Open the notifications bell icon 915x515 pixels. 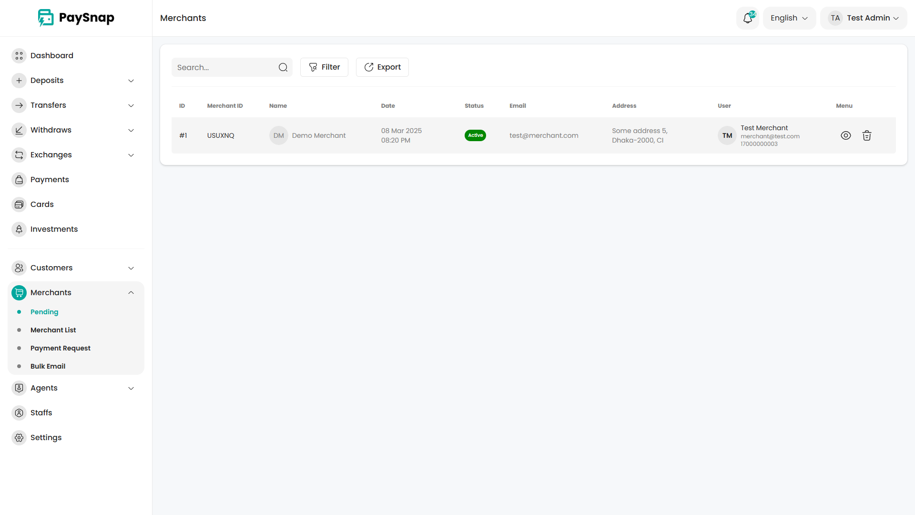[x=747, y=18]
